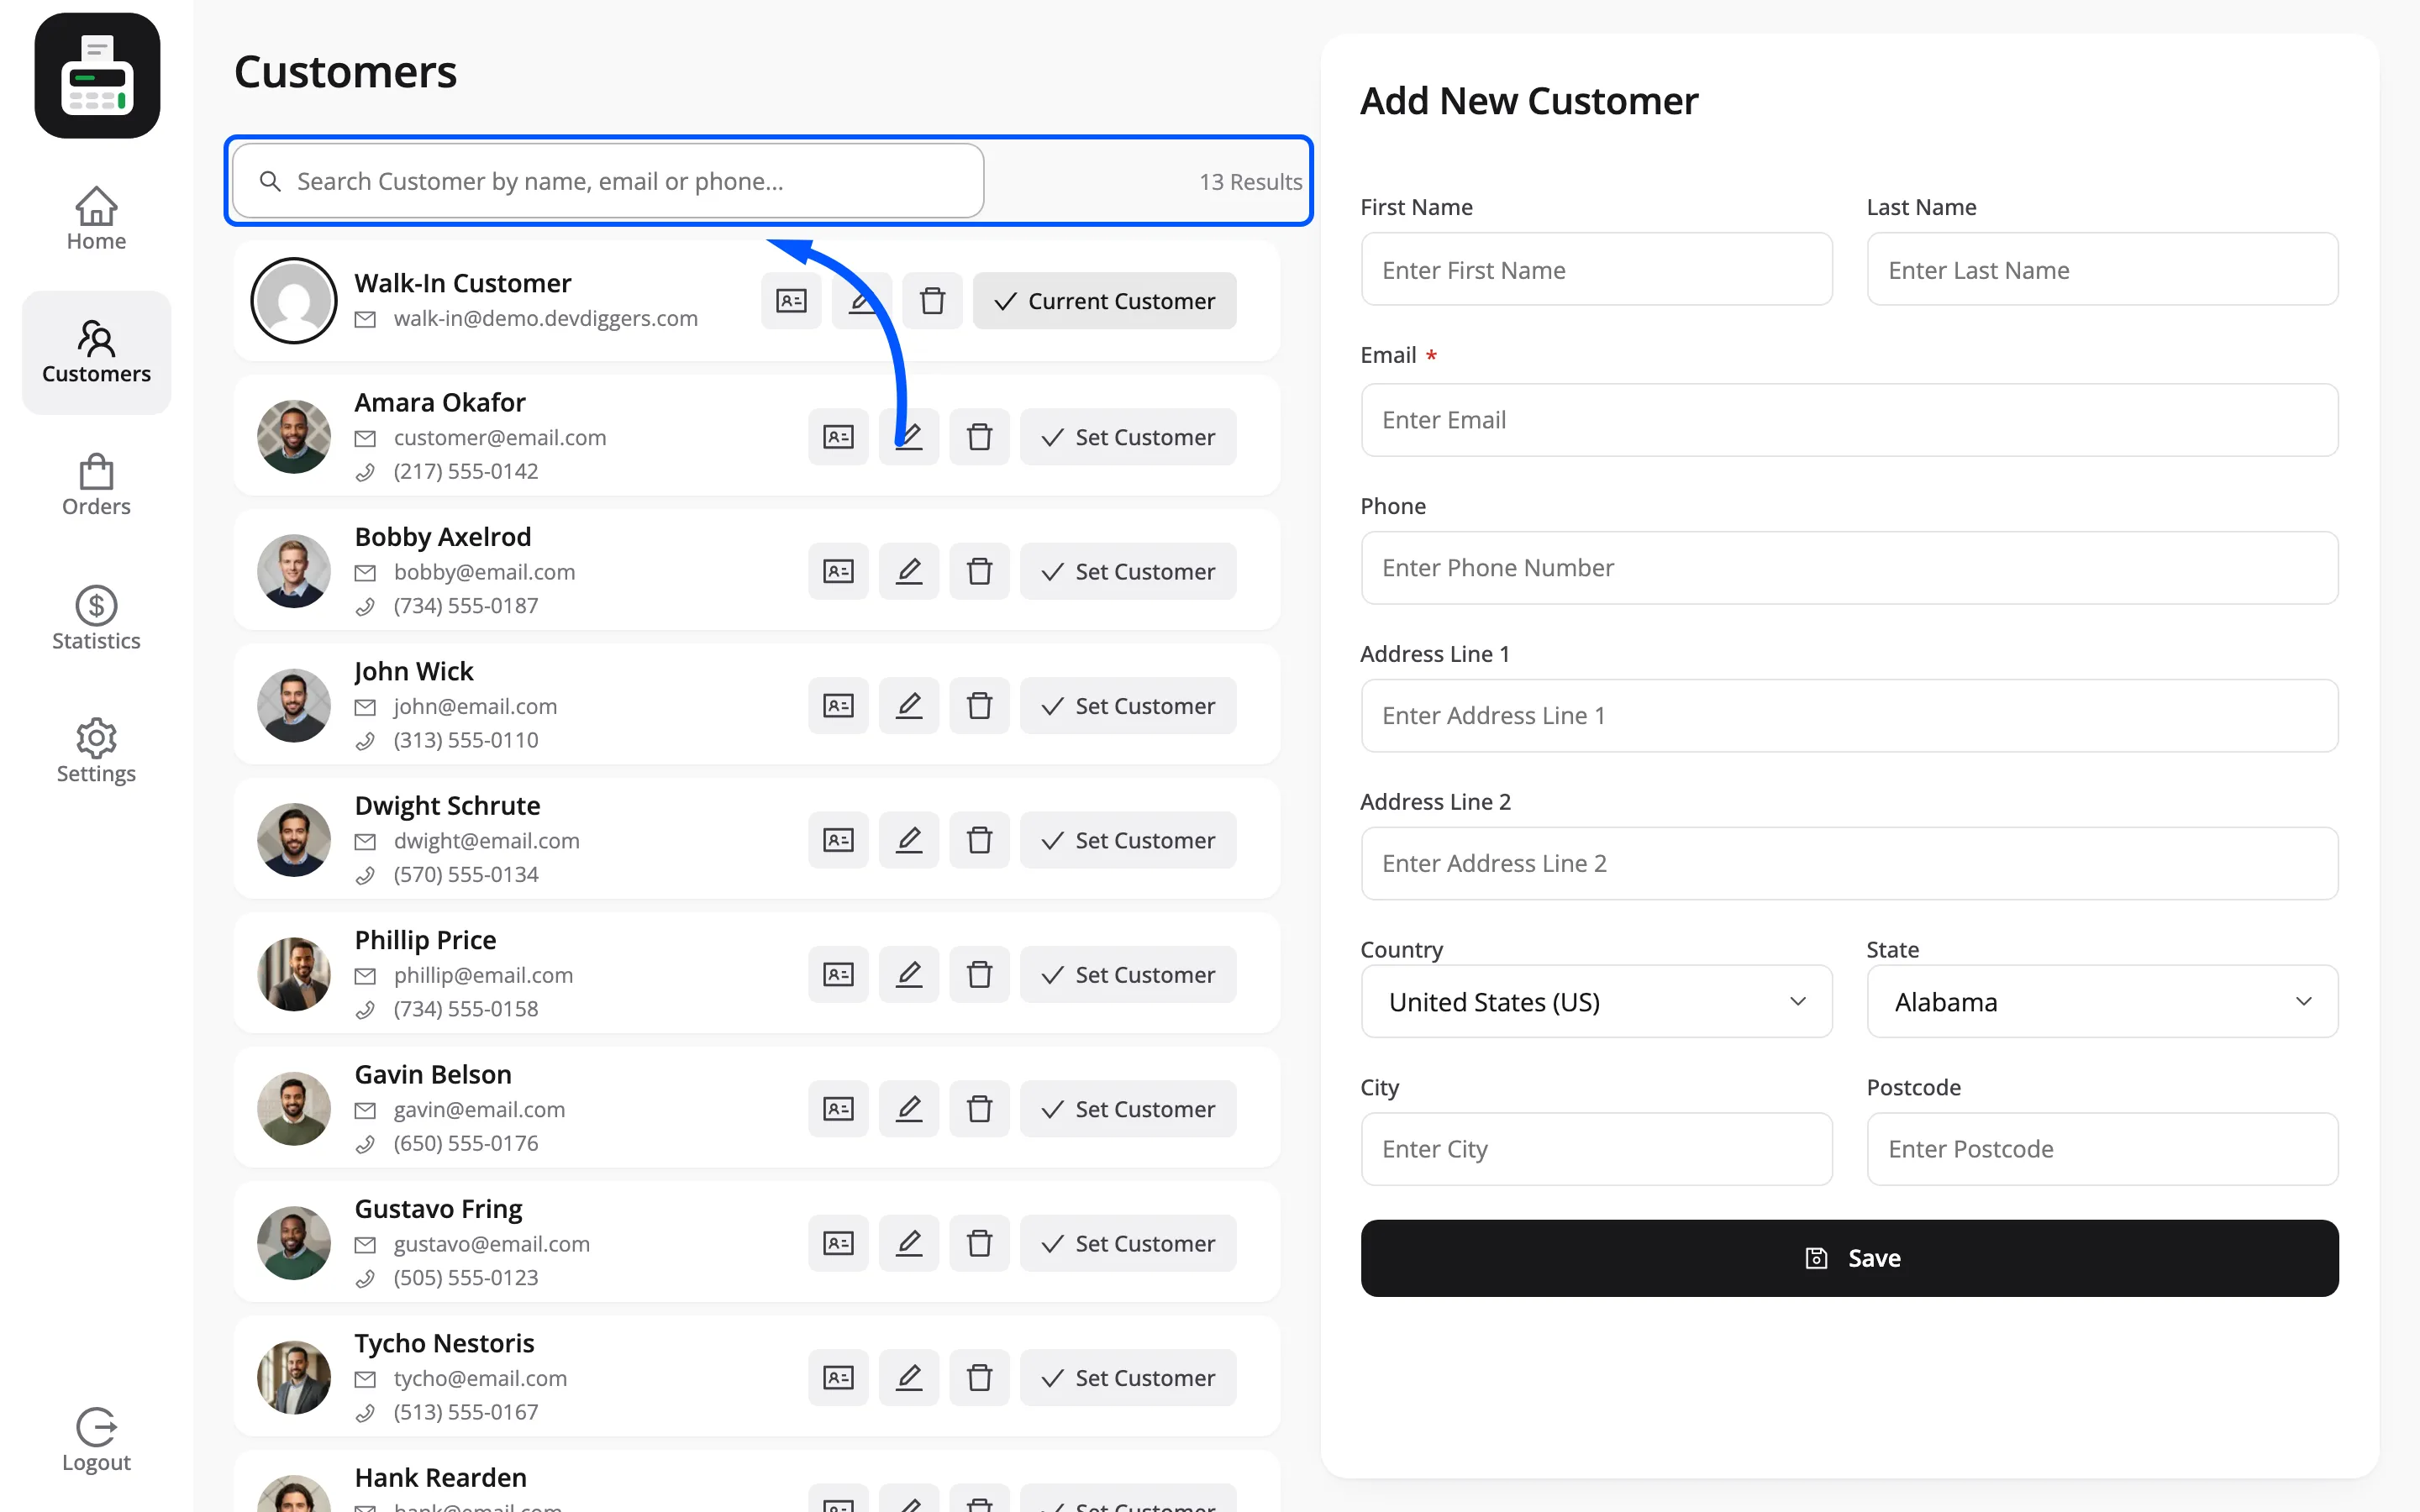
Task: Click john@email.com email text
Action: pyautogui.click(x=475, y=707)
